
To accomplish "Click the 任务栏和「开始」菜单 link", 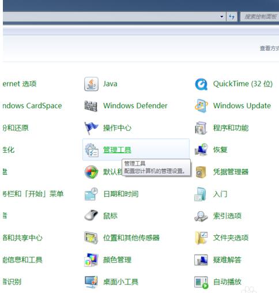I will click(33, 194).
